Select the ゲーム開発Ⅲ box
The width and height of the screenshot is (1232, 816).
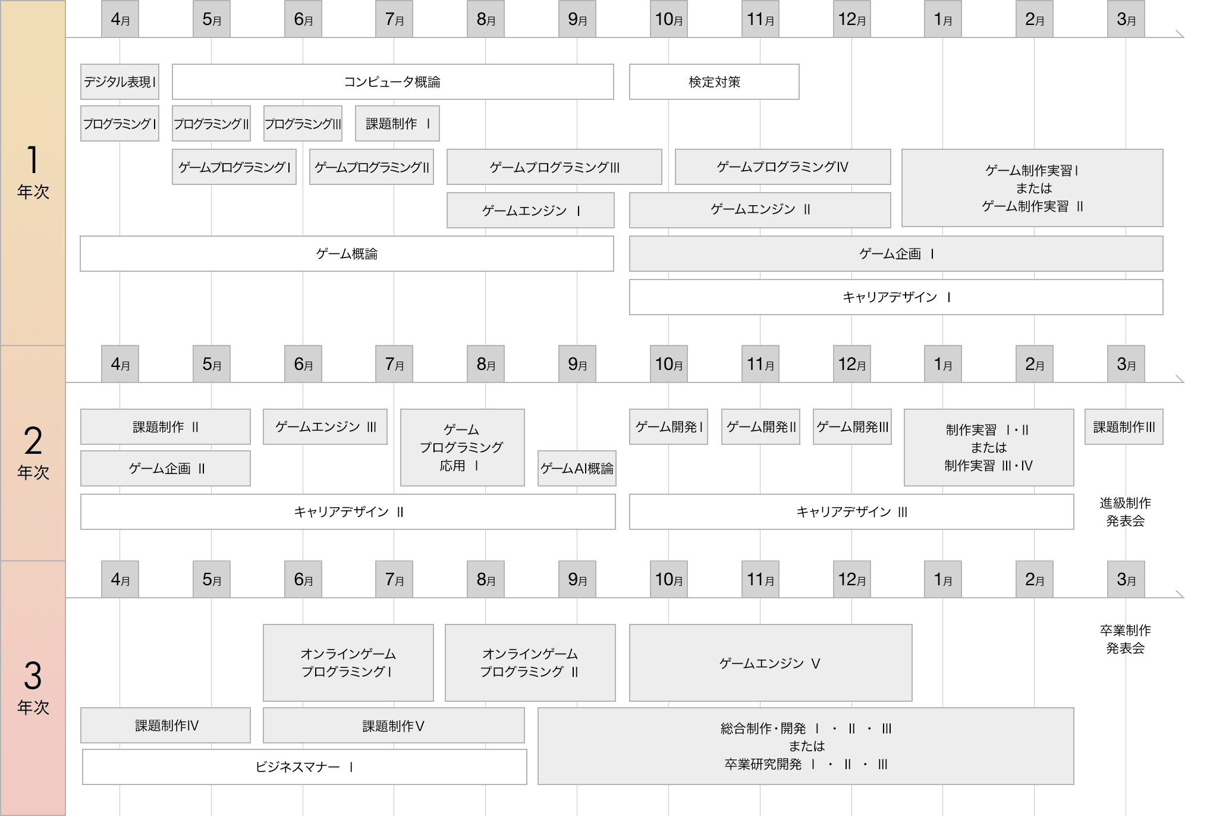click(x=852, y=427)
